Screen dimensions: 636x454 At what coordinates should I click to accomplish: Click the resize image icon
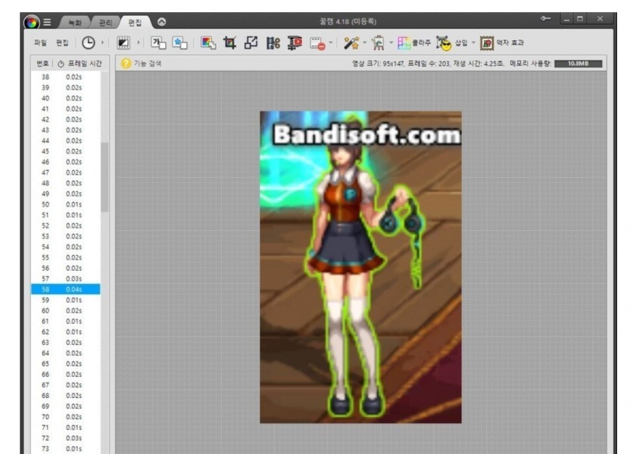click(x=250, y=43)
